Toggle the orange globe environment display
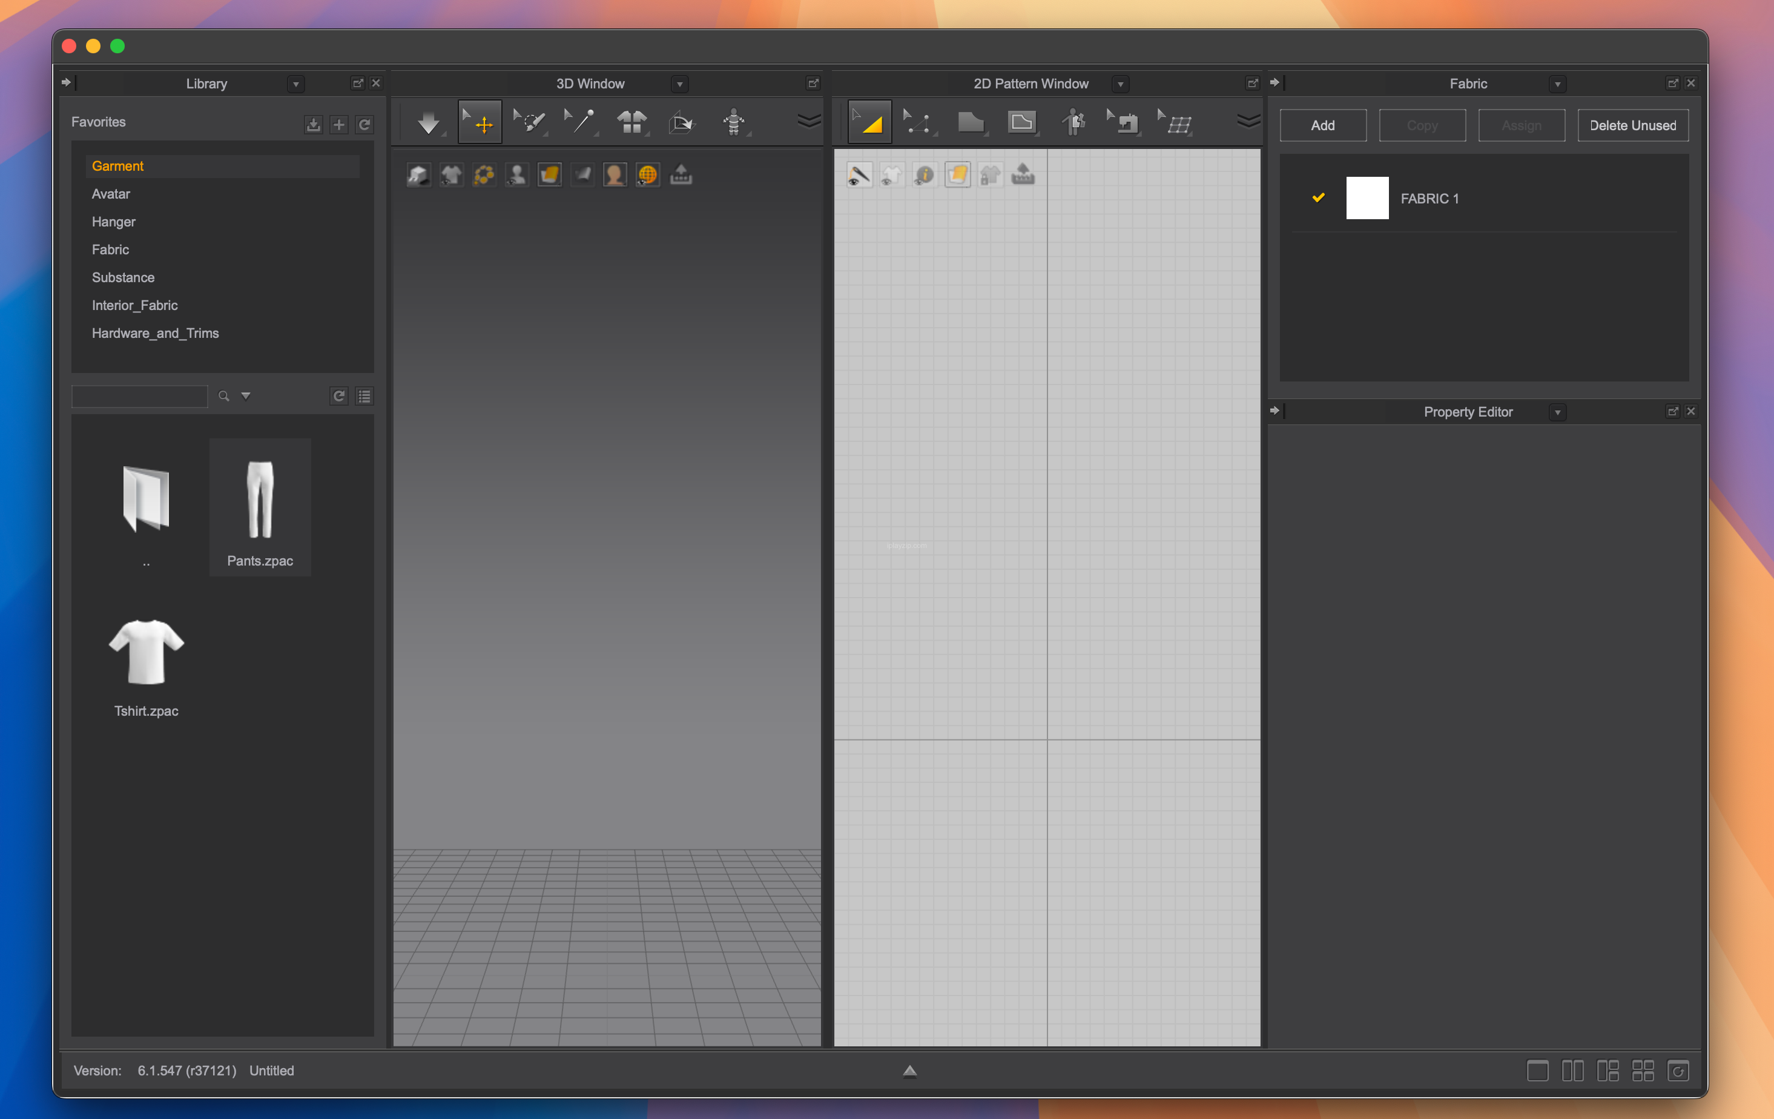1774x1119 pixels. coord(648,174)
